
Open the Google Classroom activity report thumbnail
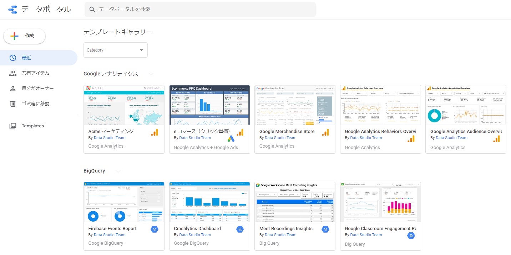pos(380,202)
